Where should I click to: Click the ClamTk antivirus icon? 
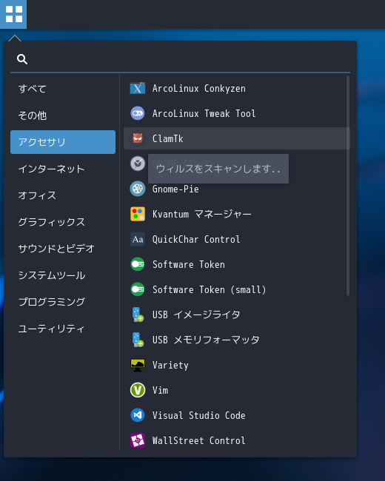(138, 138)
